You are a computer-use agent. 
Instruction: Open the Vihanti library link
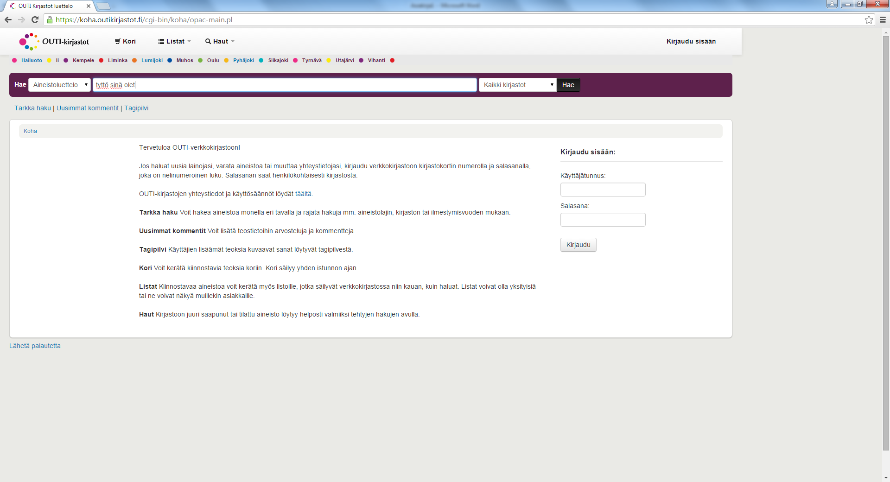click(376, 60)
